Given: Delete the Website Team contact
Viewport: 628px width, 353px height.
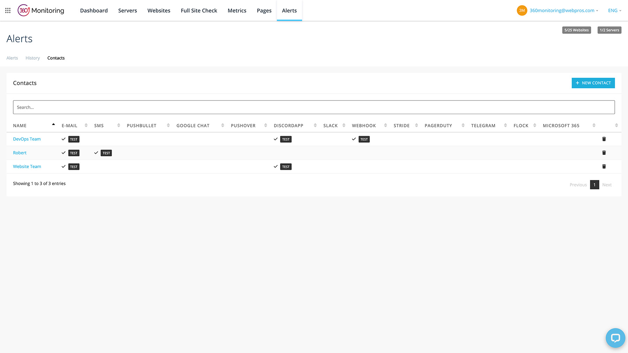Looking at the screenshot, I should tap(604, 166).
